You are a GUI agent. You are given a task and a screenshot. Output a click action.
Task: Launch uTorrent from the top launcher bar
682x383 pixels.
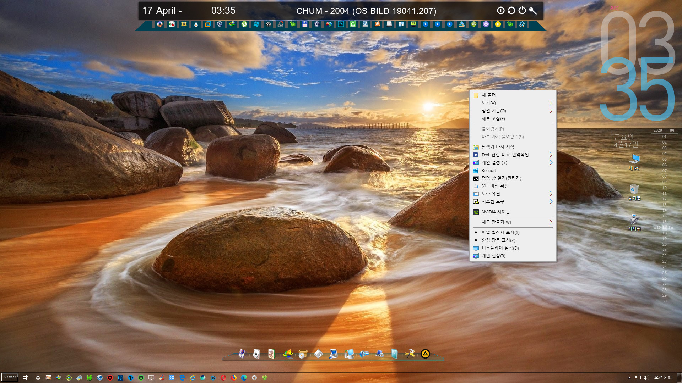(244, 24)
